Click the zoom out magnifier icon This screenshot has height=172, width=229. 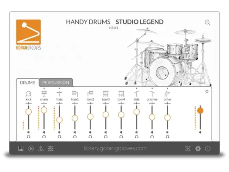[208, 23]
